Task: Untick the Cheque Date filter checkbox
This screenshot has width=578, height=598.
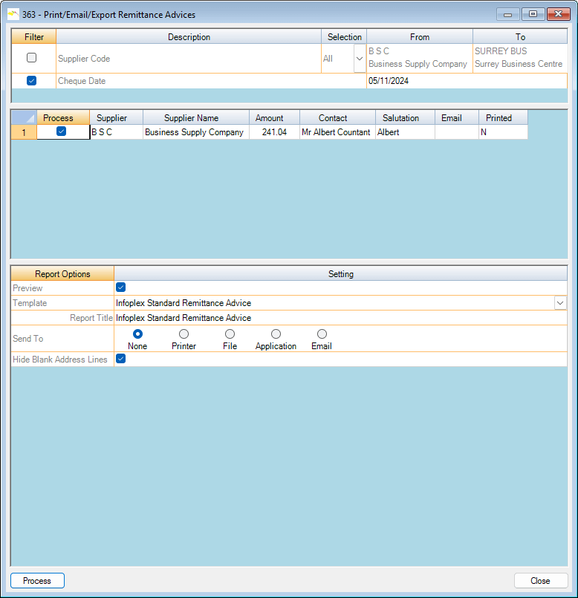Action: point(31,81)
